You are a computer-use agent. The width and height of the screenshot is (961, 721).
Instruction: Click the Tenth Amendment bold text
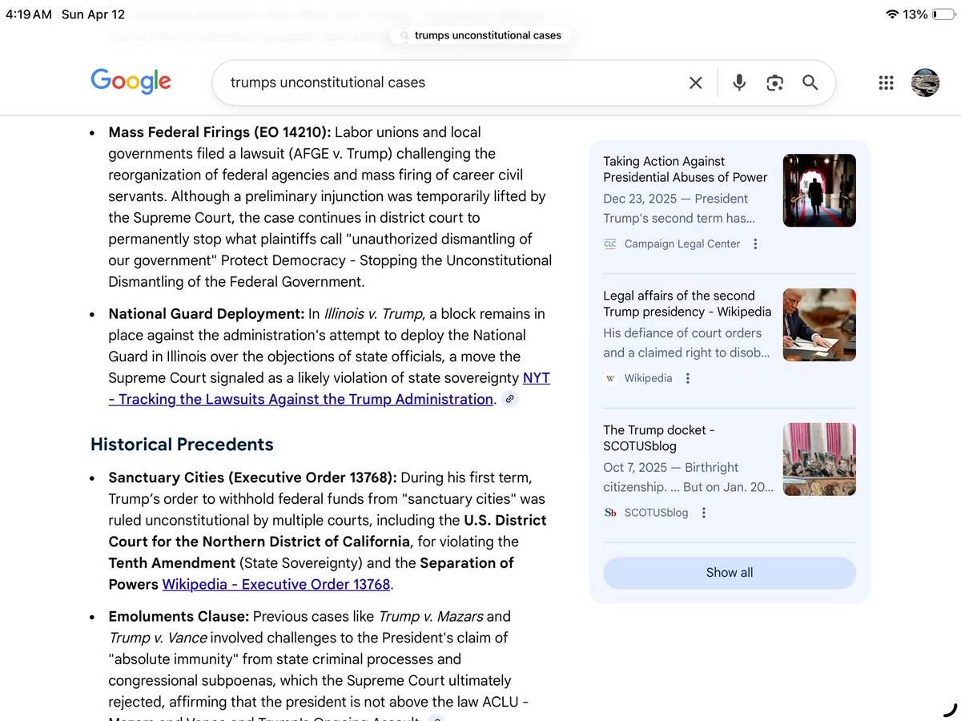coord(172,562)
